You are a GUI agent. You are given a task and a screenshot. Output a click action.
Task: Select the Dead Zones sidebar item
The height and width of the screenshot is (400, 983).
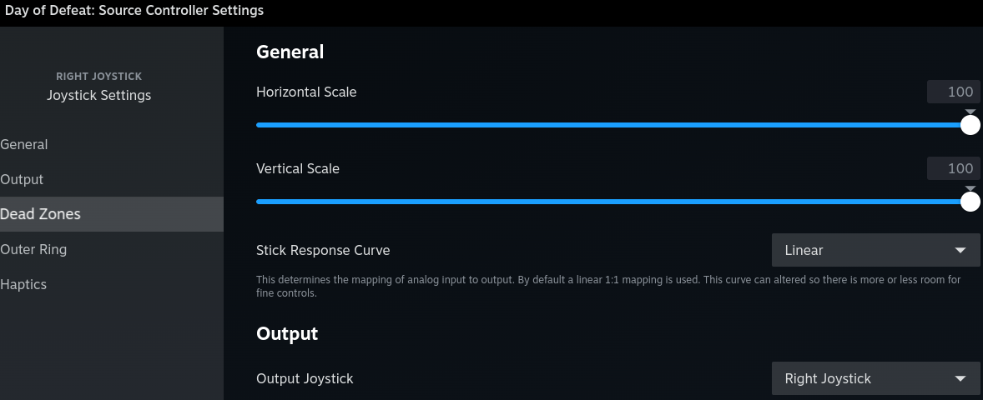click(x=42, y=214)
